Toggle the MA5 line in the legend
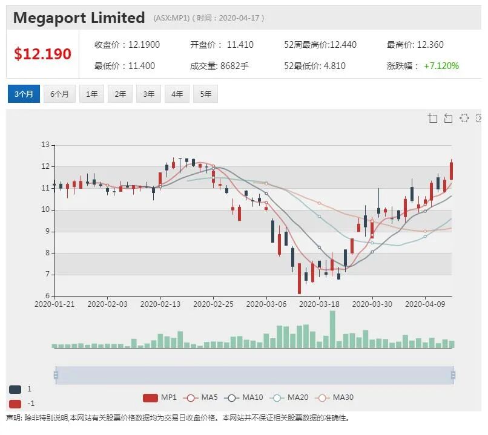 tap(200, 397)
